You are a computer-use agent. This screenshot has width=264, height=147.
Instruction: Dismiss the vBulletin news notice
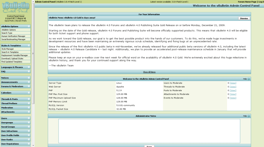(x=244, y=18)
